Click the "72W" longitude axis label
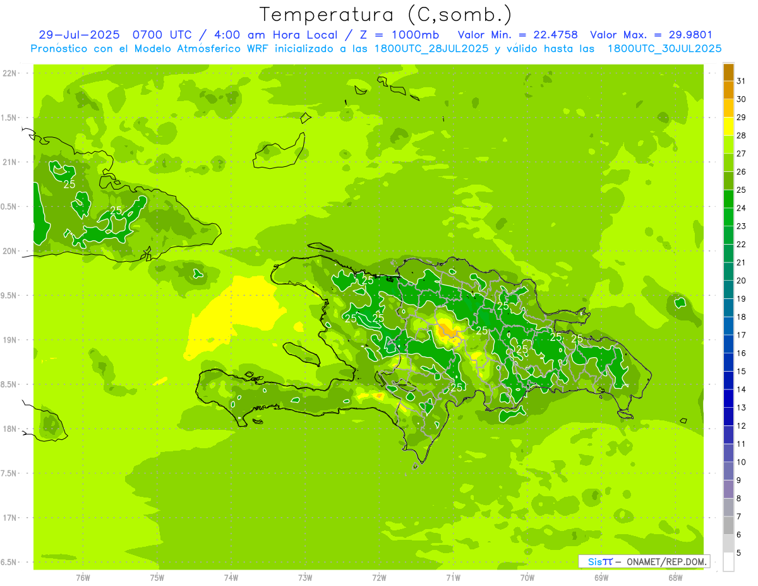This screenshot has width=758, height=586. click(379, 578)
